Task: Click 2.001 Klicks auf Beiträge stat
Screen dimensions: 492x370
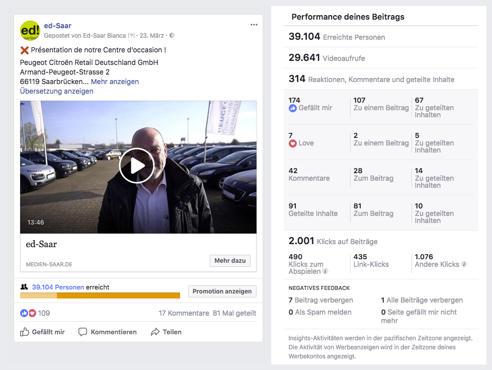Action: pyautogui.click(x=333, y=241)
